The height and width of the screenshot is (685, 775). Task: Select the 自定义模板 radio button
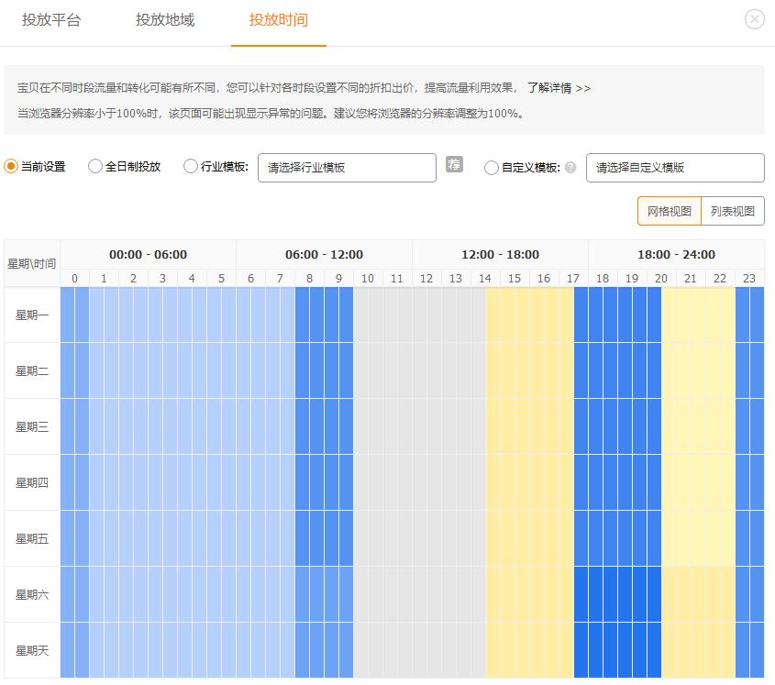click(492, 168)
